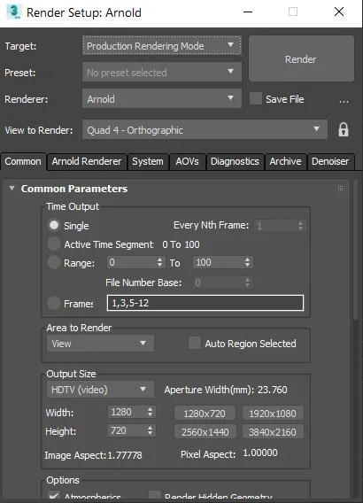Viewport: 363px width, 503px height.
Task: Open Save File browse ellipsis button
Action: click(x=344, y=100)
